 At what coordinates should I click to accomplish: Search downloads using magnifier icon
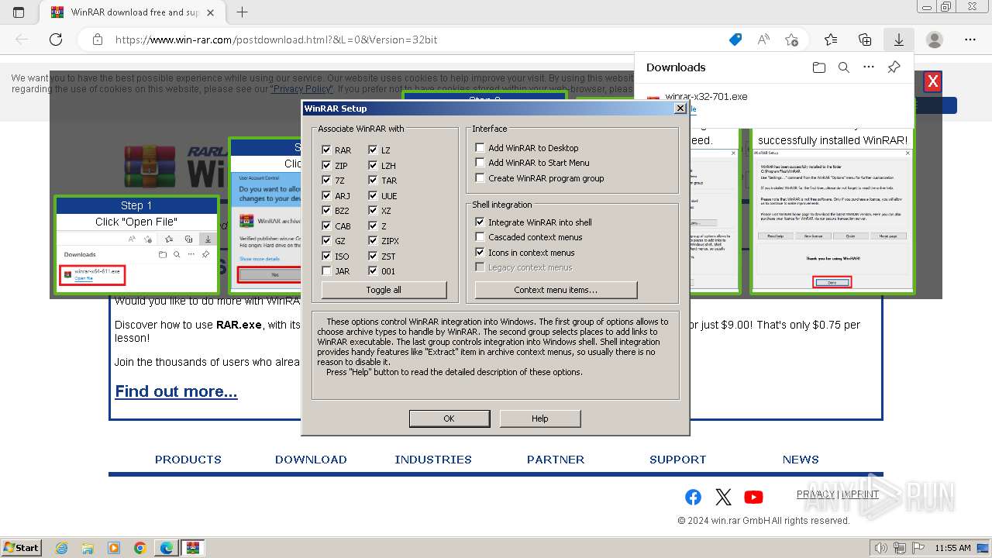point(844,67)
